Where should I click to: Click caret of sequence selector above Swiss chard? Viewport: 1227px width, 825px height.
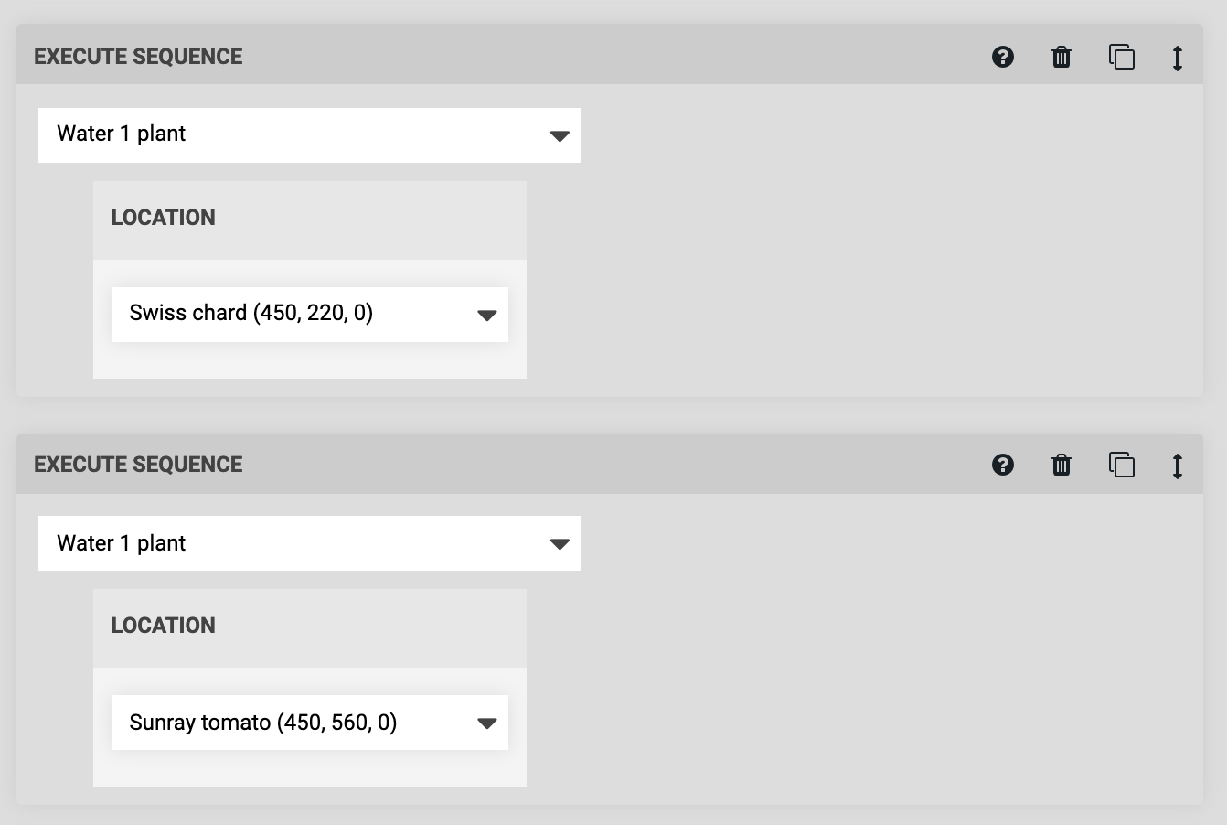pyautogui.click(x=560, y=136)
